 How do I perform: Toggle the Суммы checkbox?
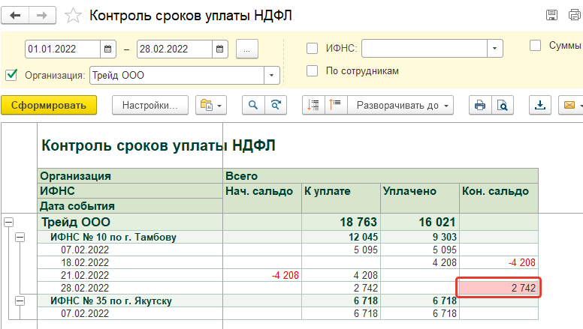pos(535,46)
